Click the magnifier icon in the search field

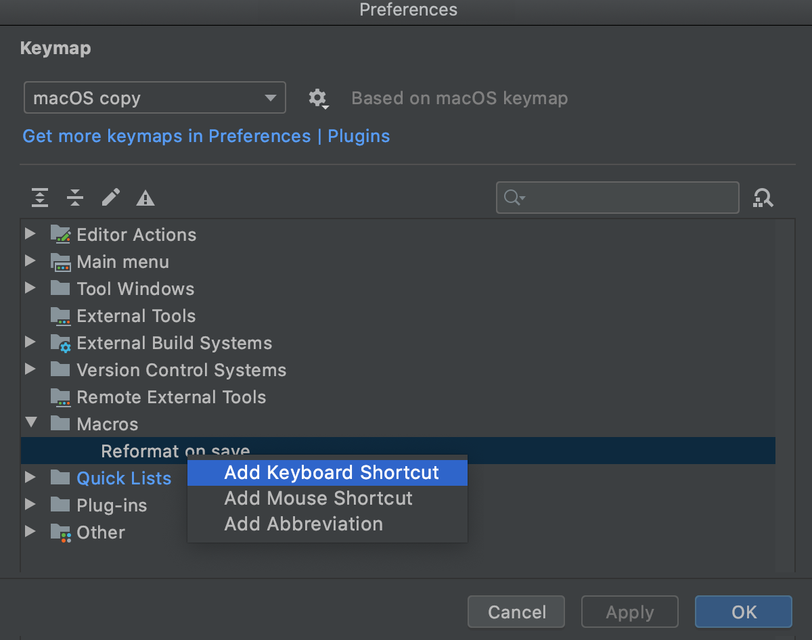pos(512,198)
